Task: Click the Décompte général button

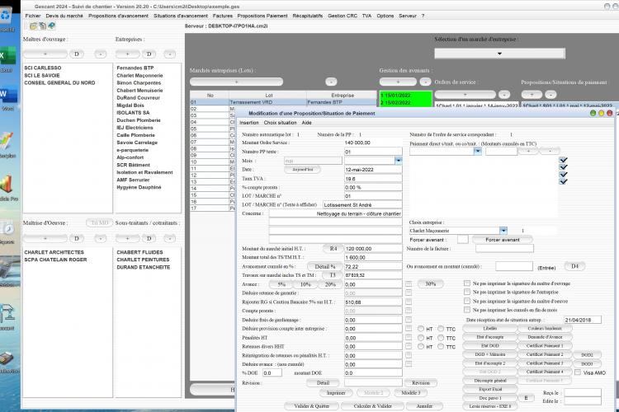Action: click(490, 381)
